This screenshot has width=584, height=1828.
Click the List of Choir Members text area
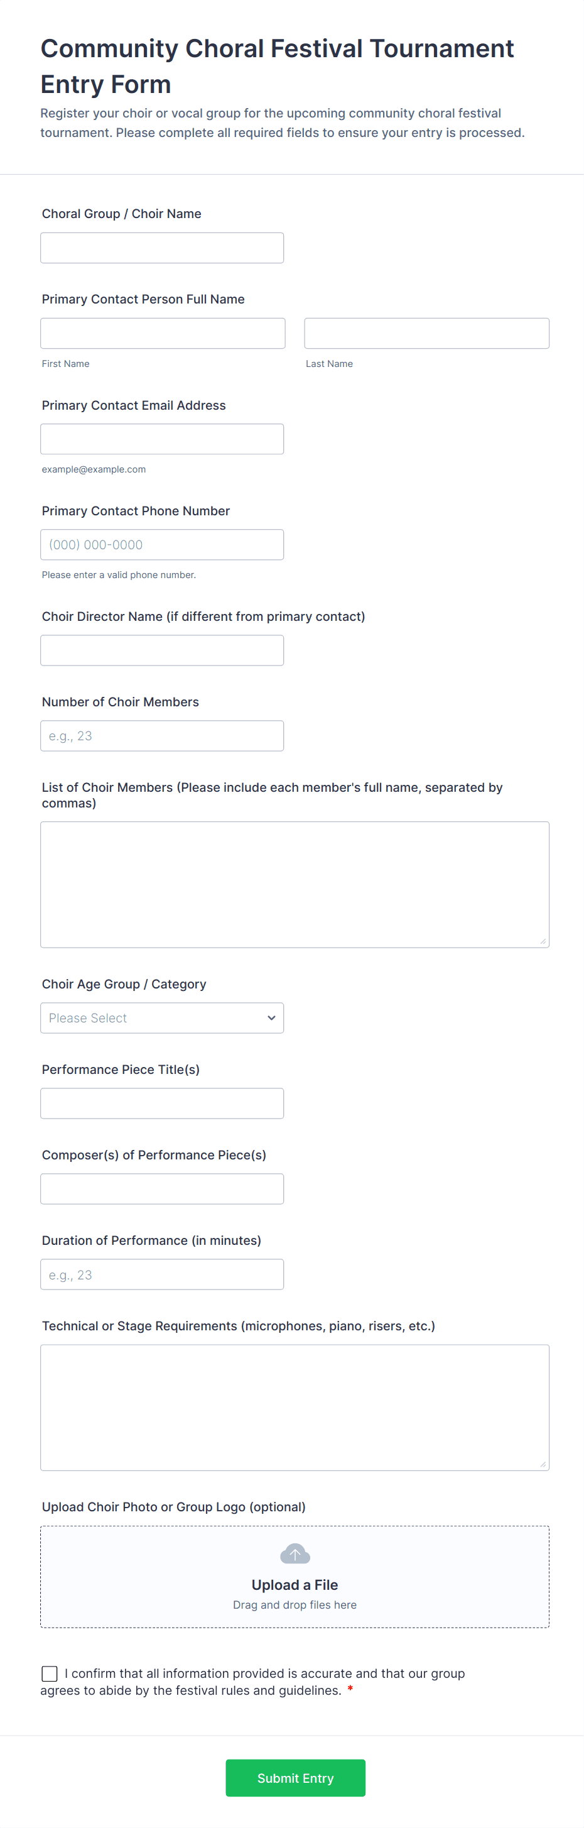(x=295, y=884)
